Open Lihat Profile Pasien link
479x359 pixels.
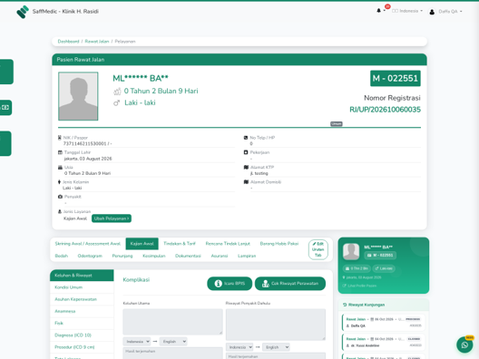[359, 286]
